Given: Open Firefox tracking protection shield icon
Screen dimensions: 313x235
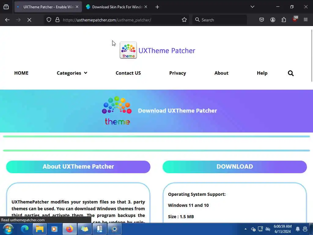Looking at the screenshot, I should [49, 20].
